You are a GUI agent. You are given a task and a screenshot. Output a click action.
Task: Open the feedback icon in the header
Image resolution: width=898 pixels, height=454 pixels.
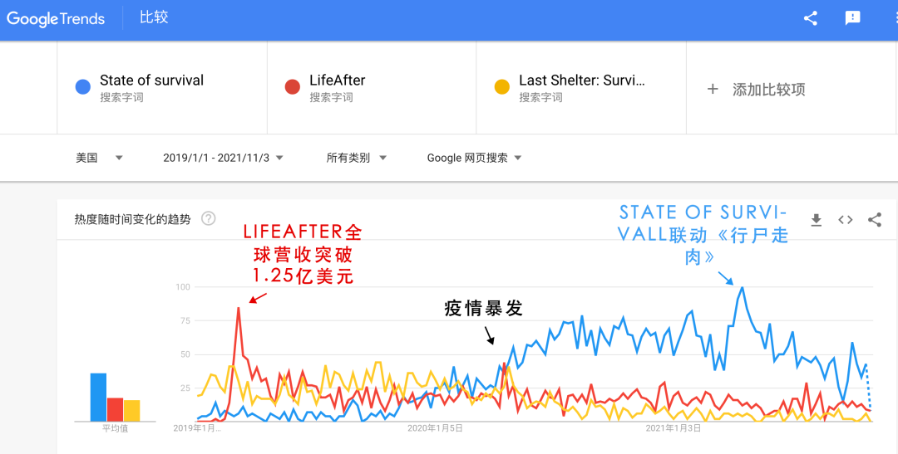click(x=852, y=18)
